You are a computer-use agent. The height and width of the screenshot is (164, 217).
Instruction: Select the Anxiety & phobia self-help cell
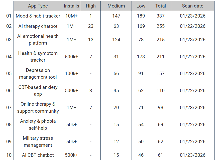click(38, 125)
